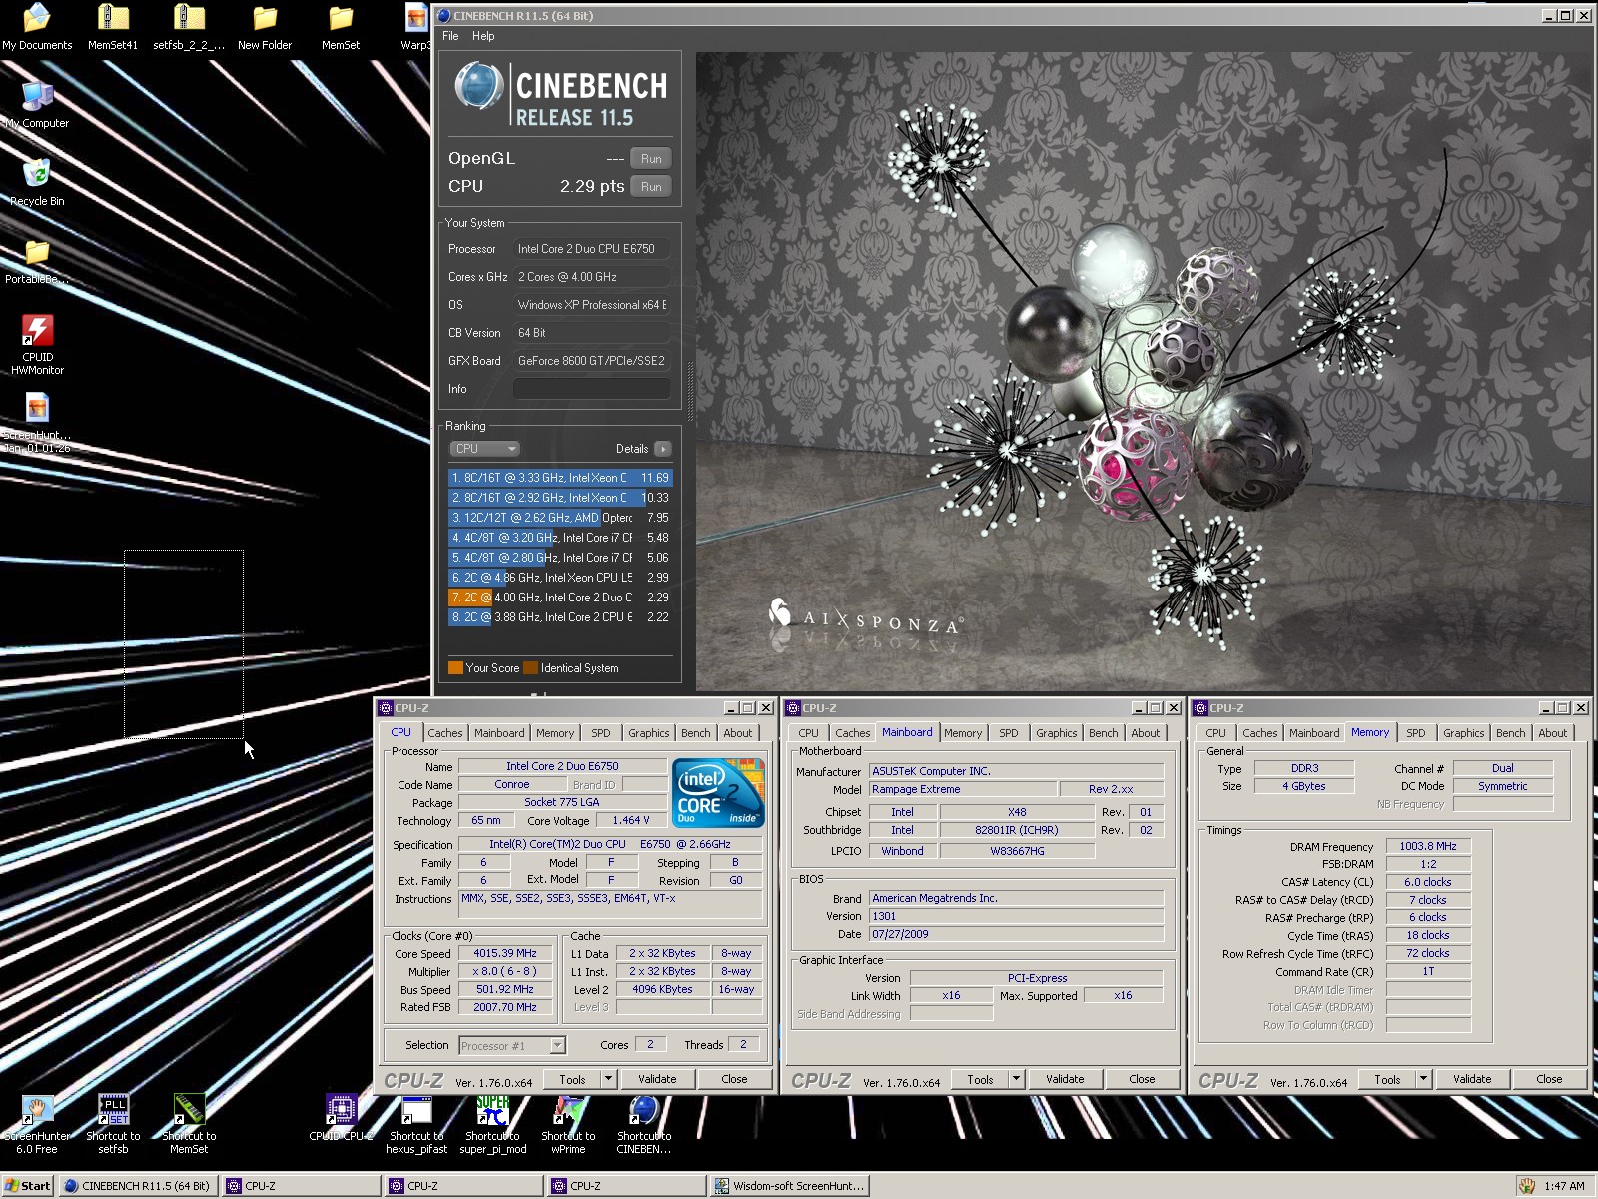
Task: Run the CPU benchmark
Action: click(651, 187)
